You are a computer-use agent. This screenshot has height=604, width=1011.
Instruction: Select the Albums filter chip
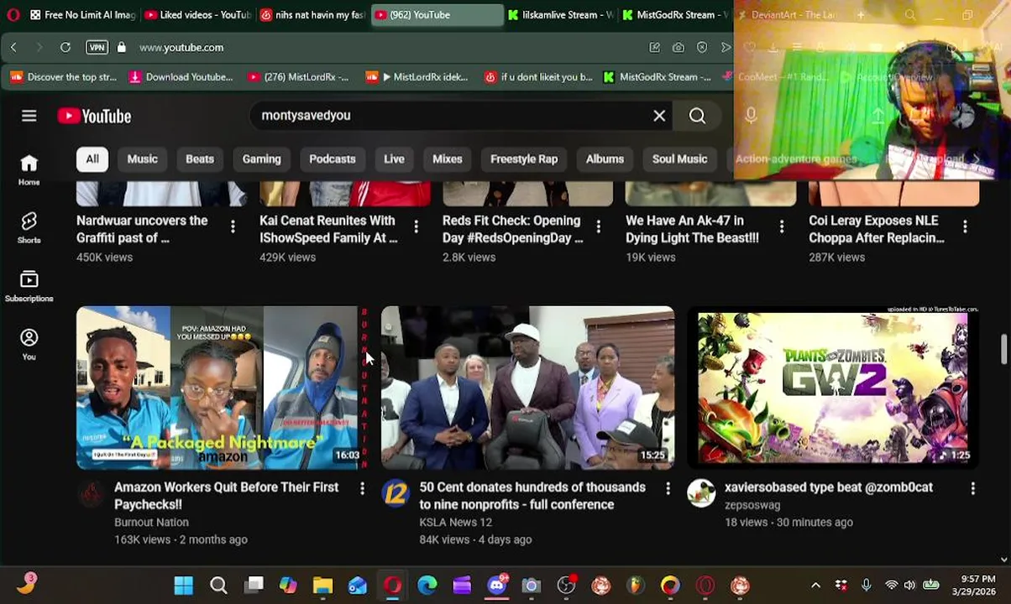(605, 159)
